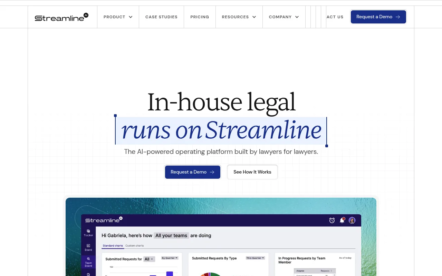This screenshot has height=276, width=442.
Task: Go to the Pricing page
Action: click(x=200, y=17)
